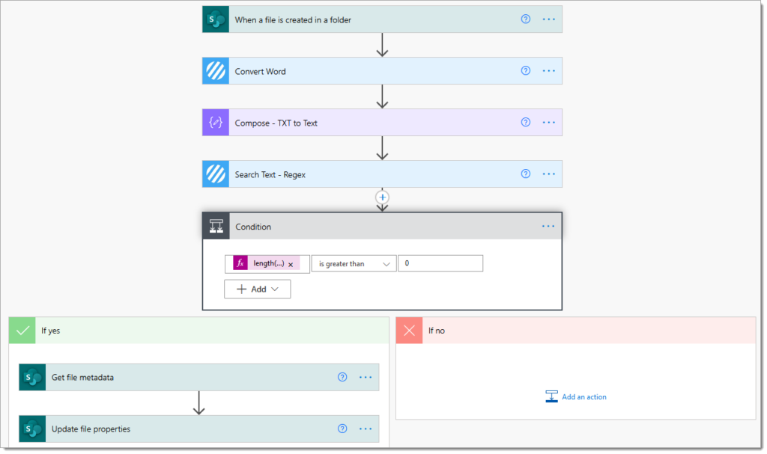Screen dimensions: 767x454
Task: Remove the length(...) expression token
Action: (291, 264)
